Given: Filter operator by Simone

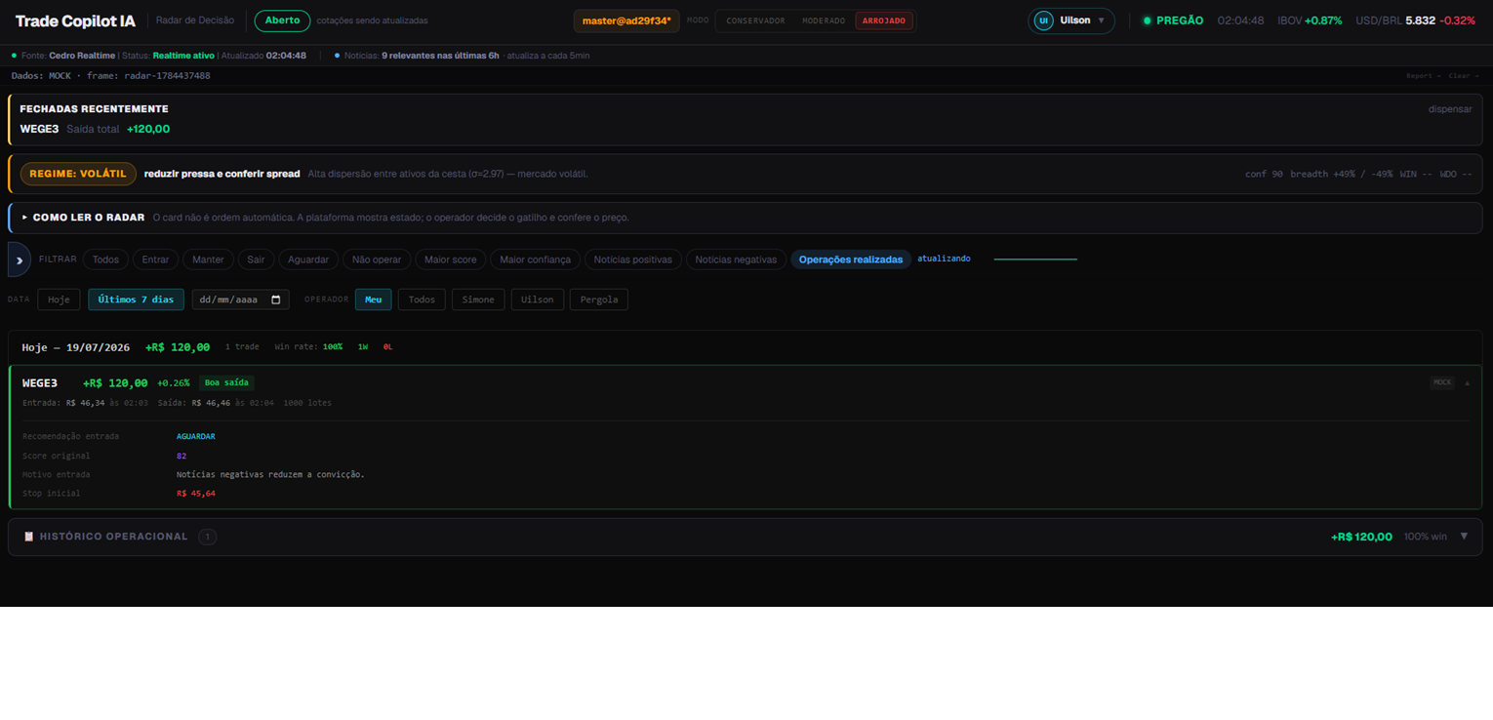Looking at the screenshot, I should 478,300.
